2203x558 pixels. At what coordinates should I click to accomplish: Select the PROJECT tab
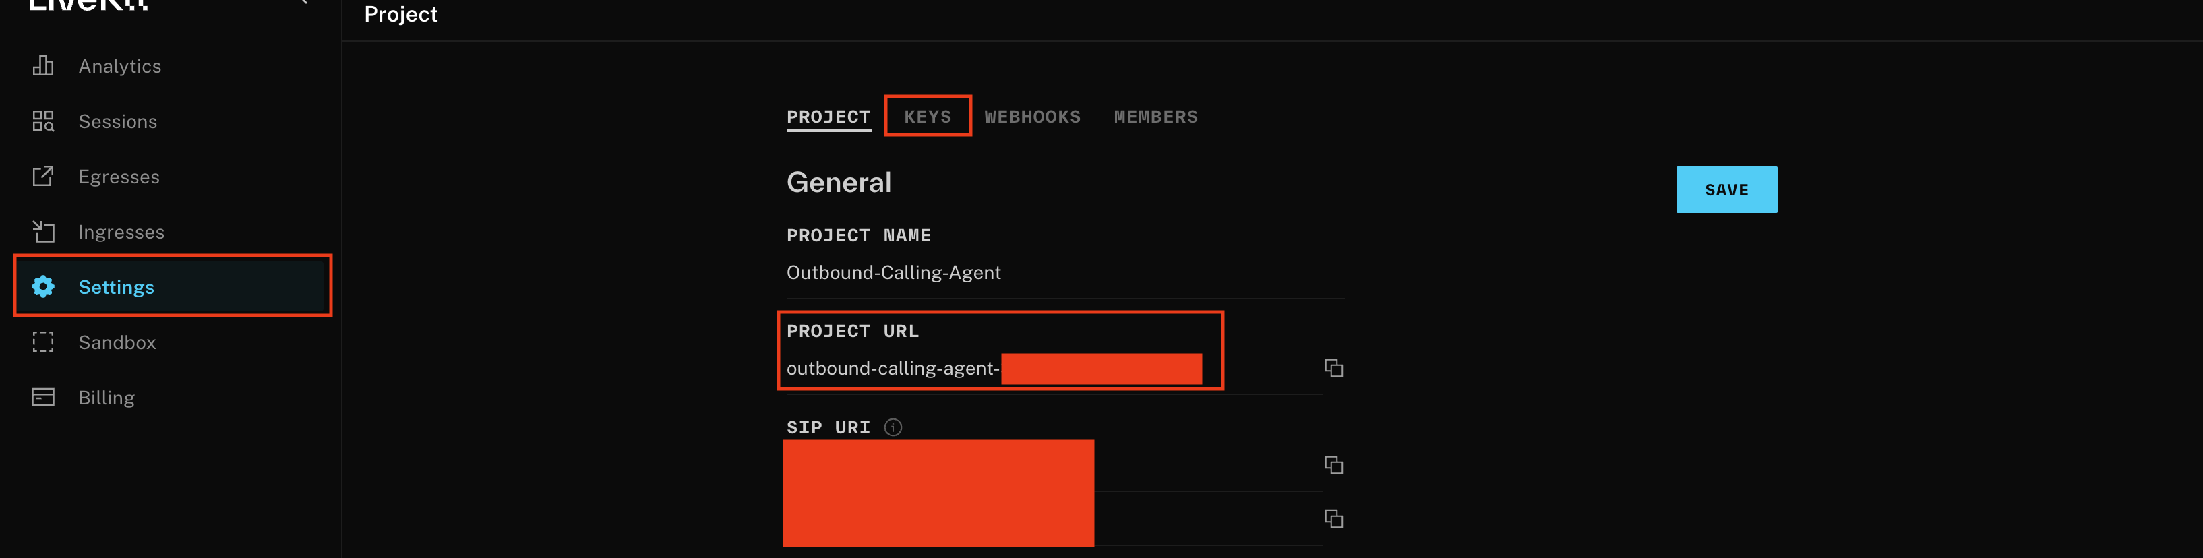tap(828, 116)
